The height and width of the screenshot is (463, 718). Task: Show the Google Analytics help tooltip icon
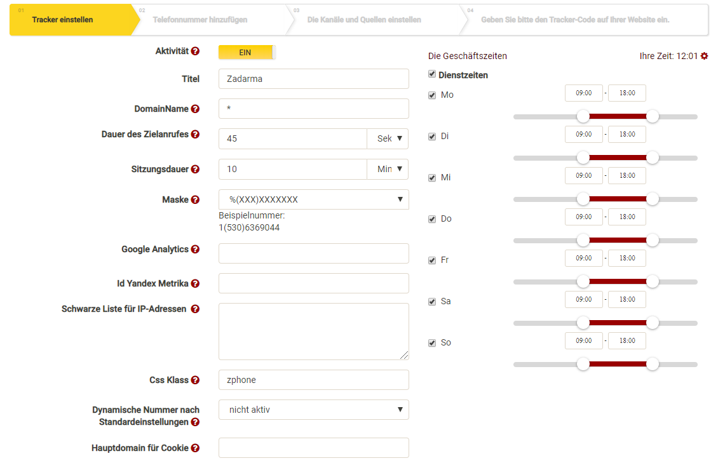196,250
